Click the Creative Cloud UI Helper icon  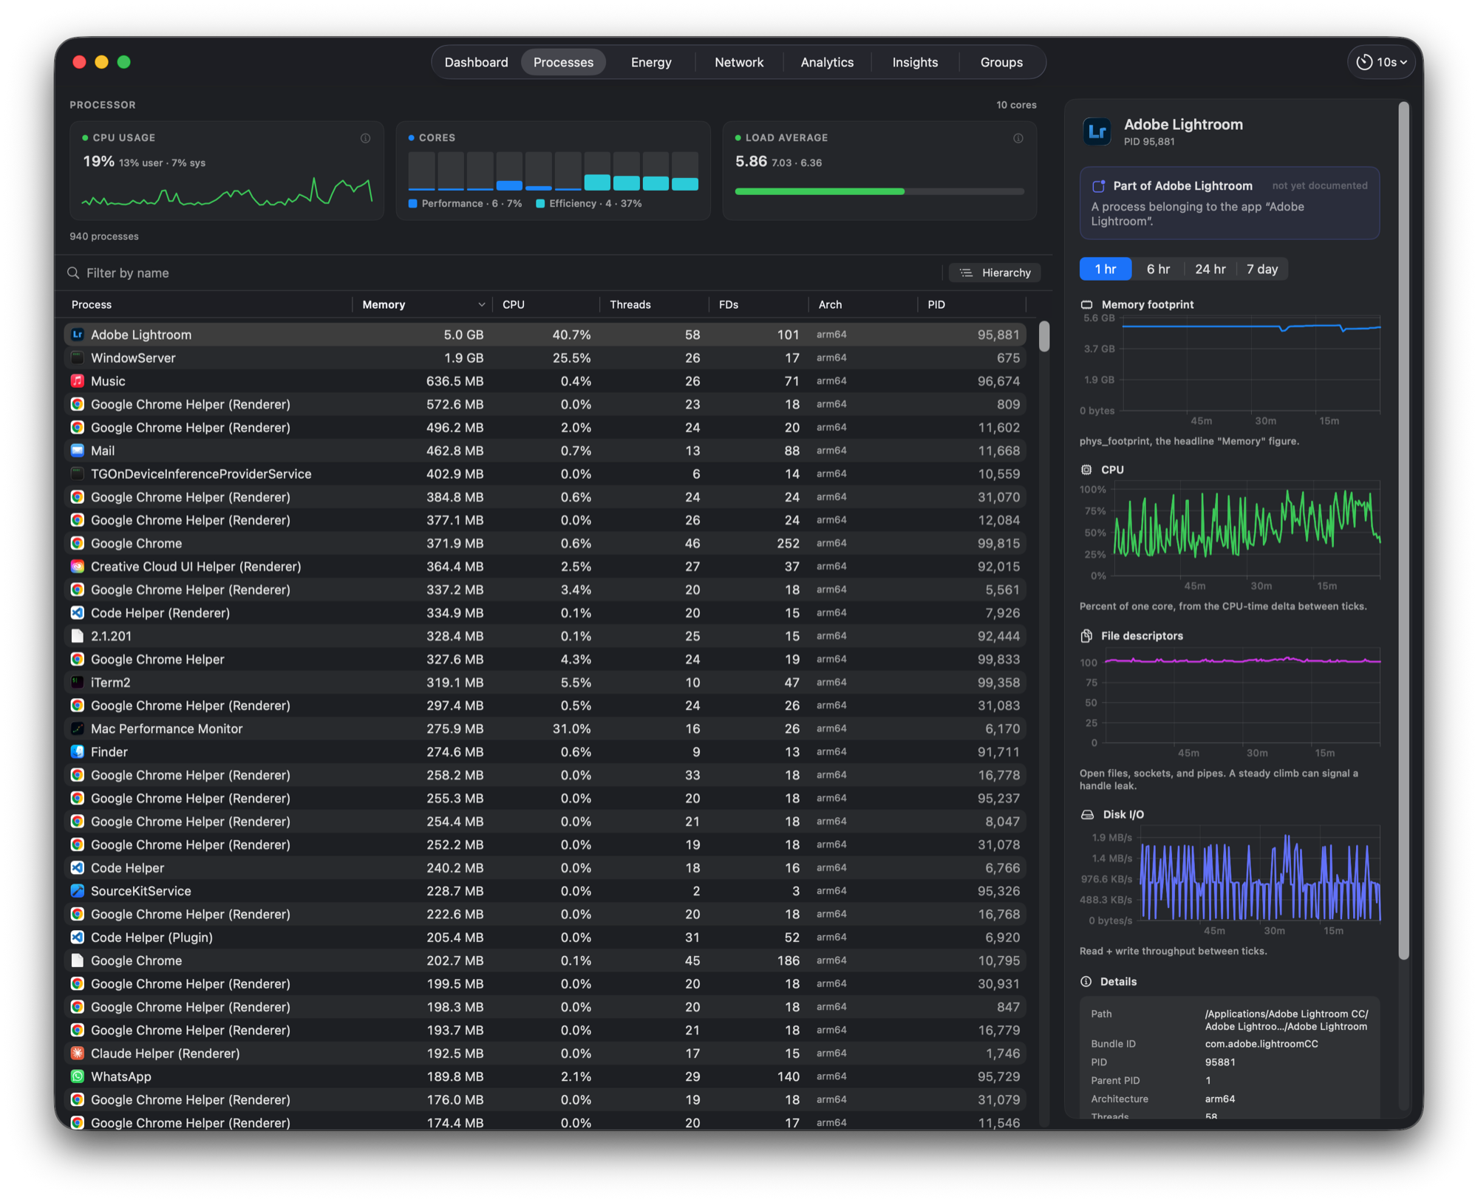coord(77,567)
